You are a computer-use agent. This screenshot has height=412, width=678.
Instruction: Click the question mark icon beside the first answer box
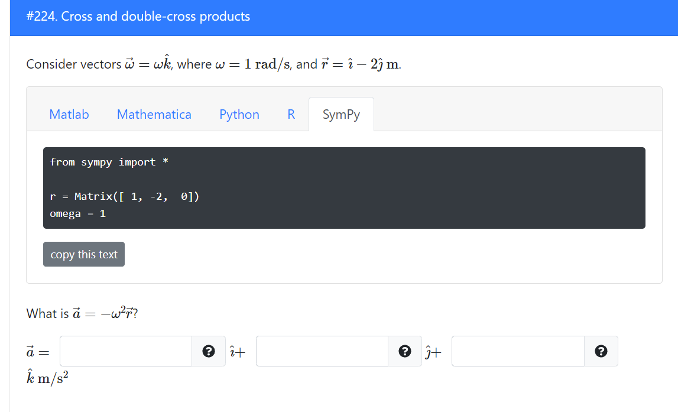(209, 351)
